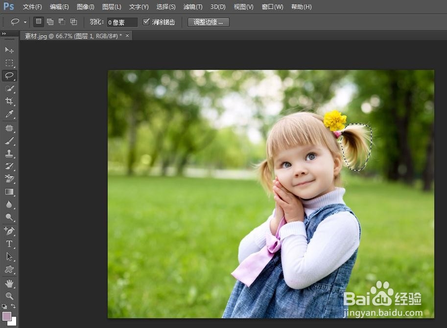Swap foreground and background colors

tap(13, 306)
